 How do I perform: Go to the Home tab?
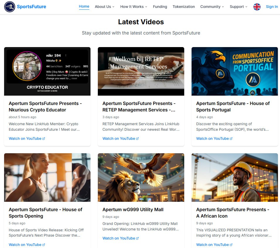[x=84, y=6]
